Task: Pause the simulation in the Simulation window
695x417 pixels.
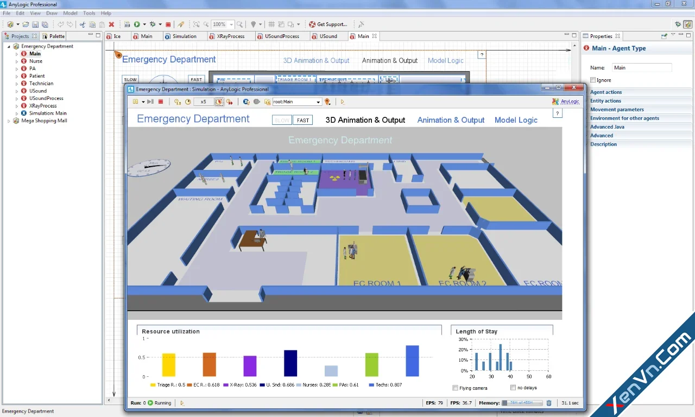Action: pos(135,102)
